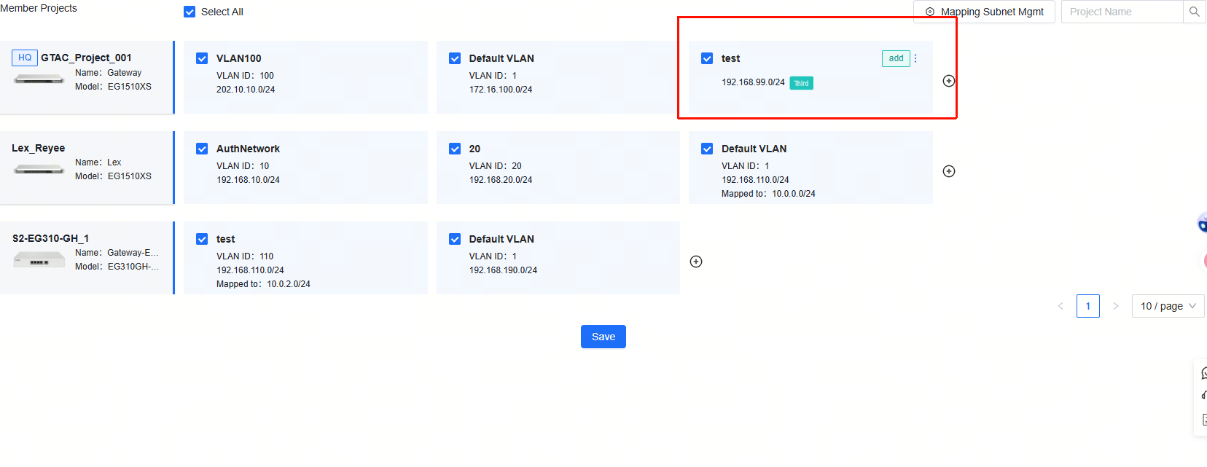Deselect VLAN 20 checkbox in Lex_Reyee
The width and height of the screenshot is (1207, 467).
click(x=455, y=149)
